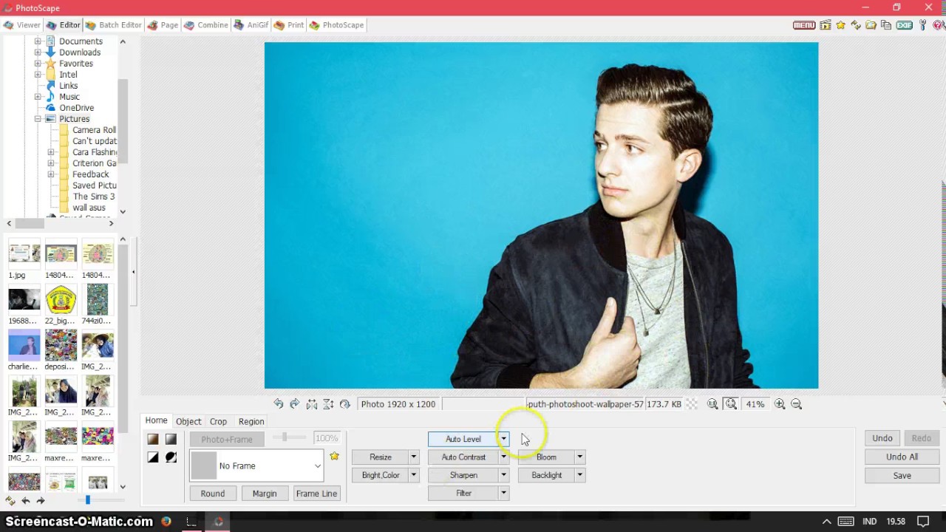Click the Margin button
Image resolution: width=946 pixels, height=532 pixels.
(x=265, y=494)
